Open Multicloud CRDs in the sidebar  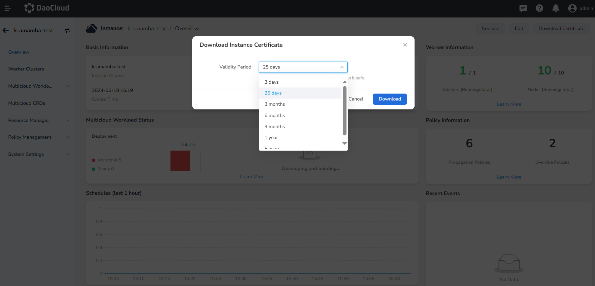click(x=27, y=103)
